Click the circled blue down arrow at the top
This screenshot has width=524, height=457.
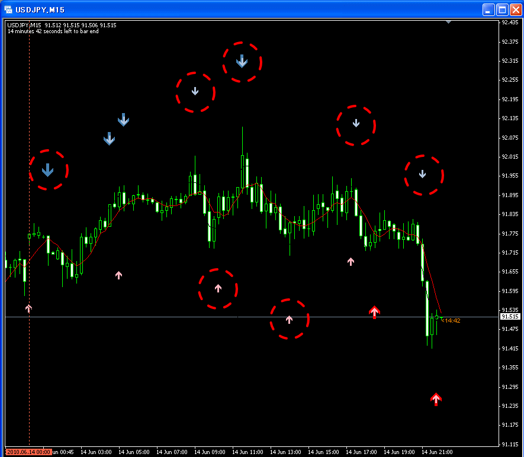pyautogui.click(x=242, y=62)
